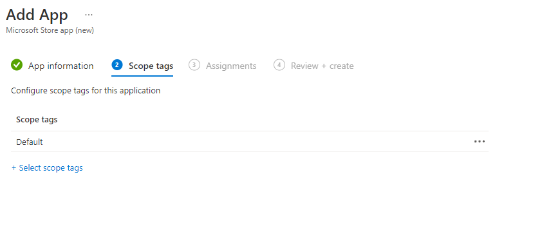The width and height of the screenshot is (533, 246).
Task: Select the Scope tags tab label
Action: [151, 66]
